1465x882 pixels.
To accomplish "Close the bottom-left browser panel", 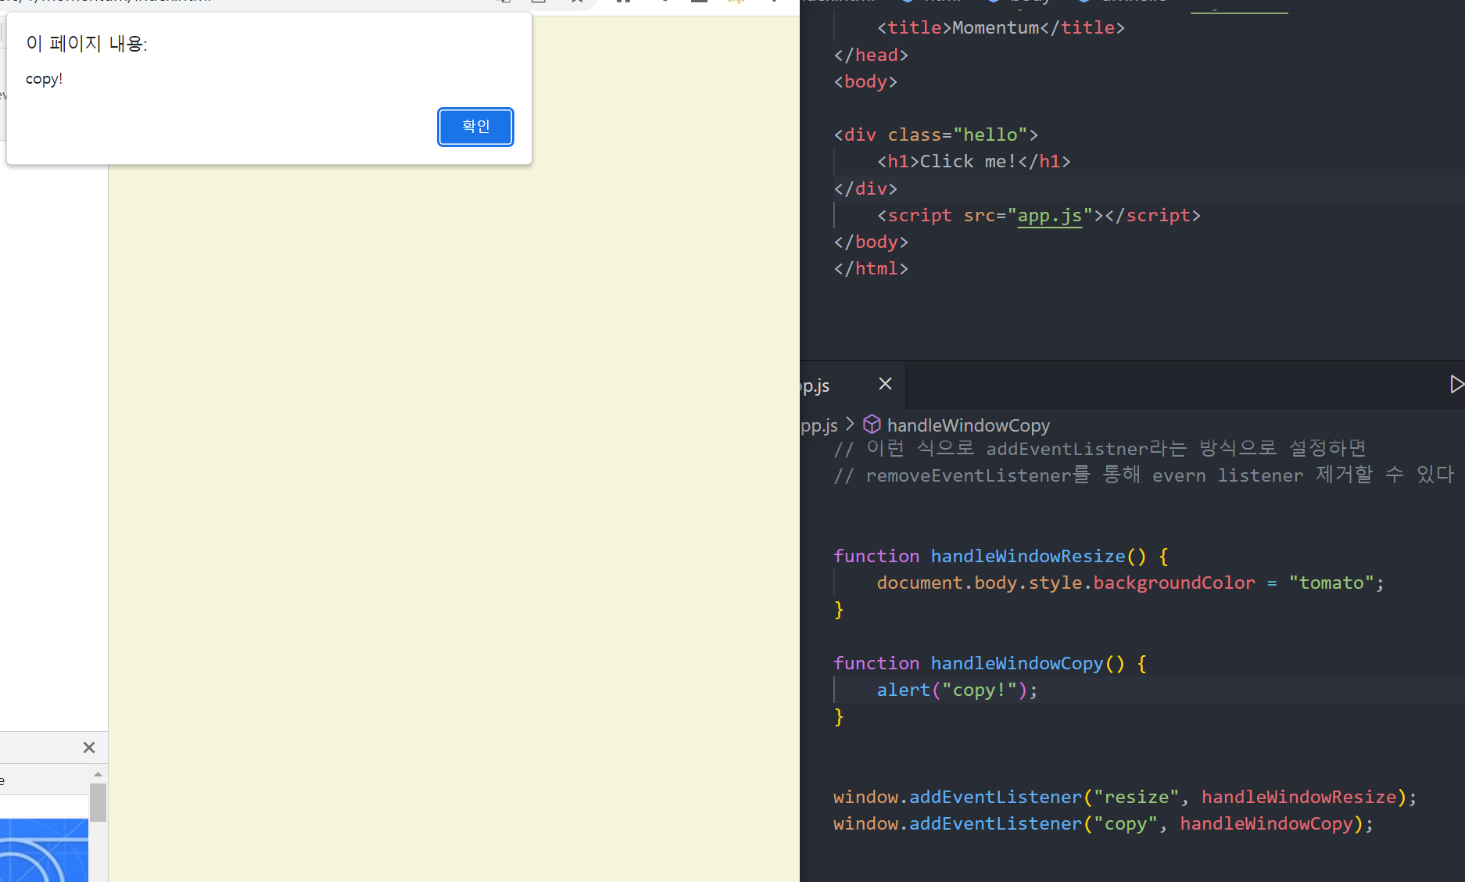I will 89,748.
